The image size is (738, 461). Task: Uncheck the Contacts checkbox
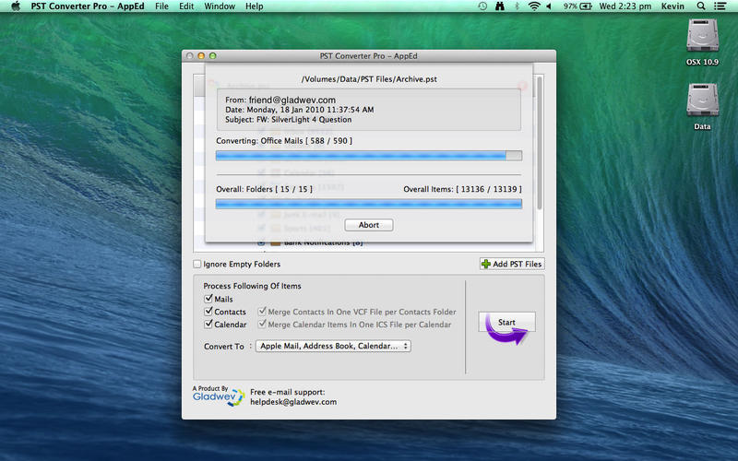(x=208, y=312)
